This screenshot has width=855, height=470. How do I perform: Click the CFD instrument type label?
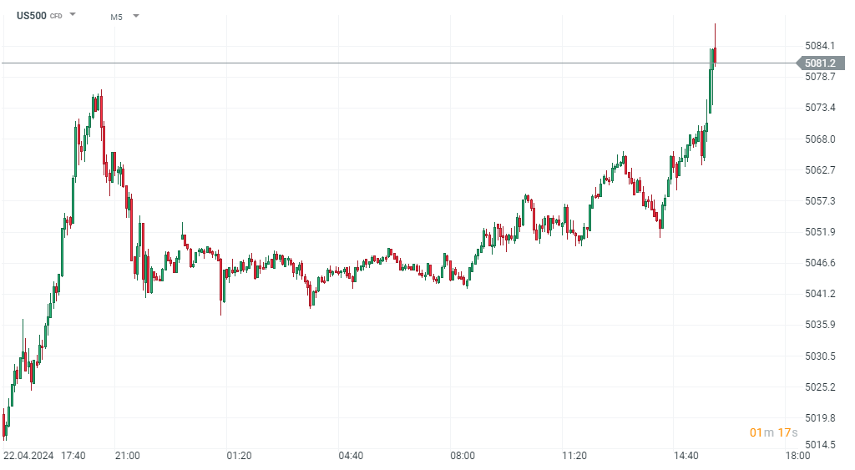tap(56, 16)
